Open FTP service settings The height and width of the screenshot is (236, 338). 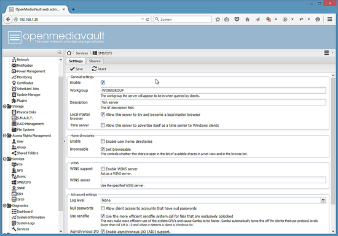[17, 165]
